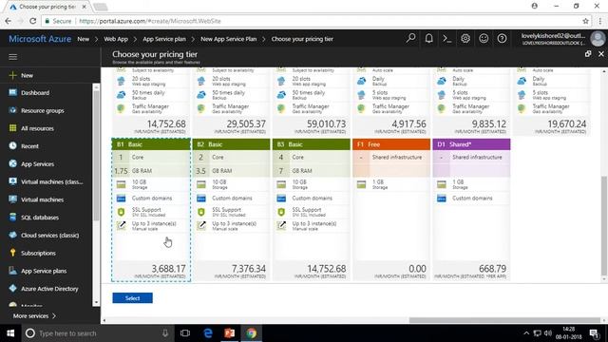
Task: Open system tray hidden icons chevron
Action: tap(526, 333)
